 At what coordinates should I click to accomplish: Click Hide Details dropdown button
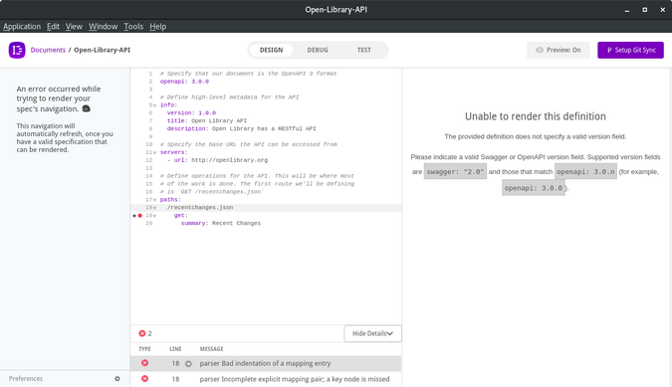pyautogui.click(x=372, y=333)
